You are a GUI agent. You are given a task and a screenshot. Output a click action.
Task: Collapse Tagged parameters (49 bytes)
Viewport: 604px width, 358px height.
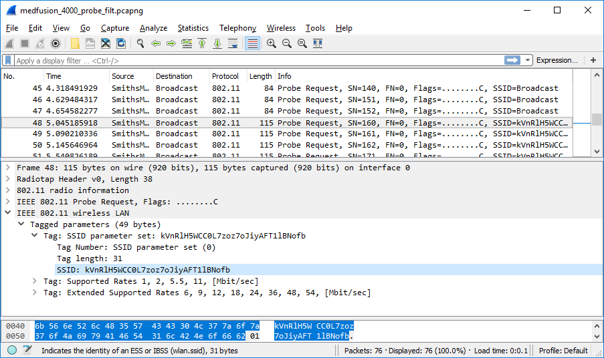(21, 224)
